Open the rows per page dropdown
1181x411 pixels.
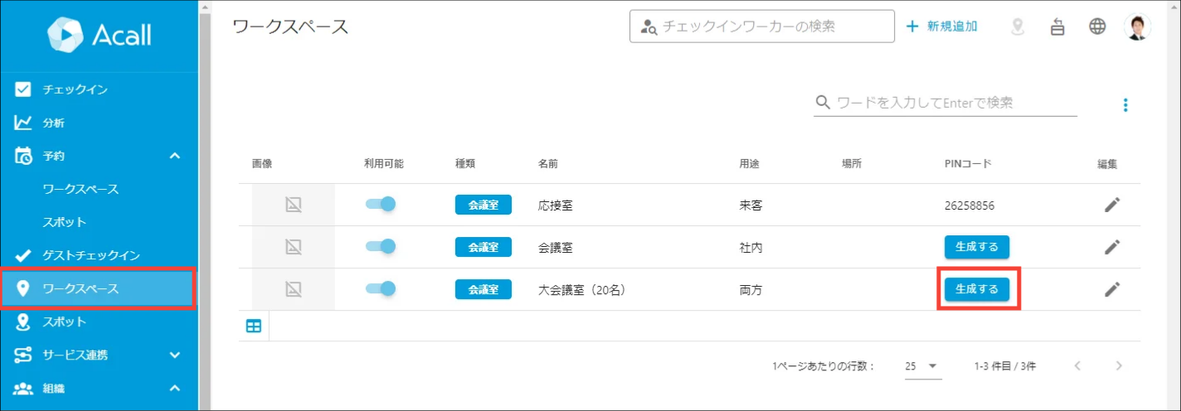[x=922, y=365]
